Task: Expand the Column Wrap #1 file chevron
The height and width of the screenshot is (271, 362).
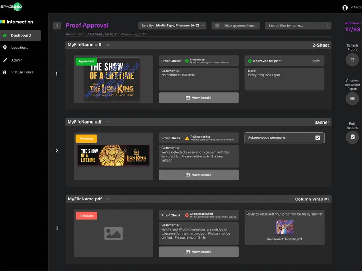Action: [x=108, y=199]
